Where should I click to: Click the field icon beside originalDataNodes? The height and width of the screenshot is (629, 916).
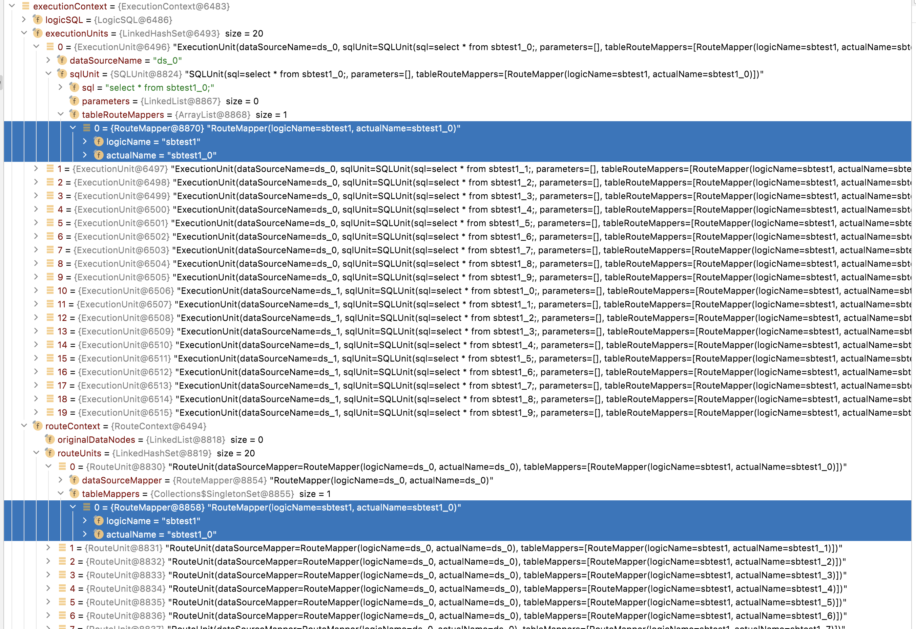click(50, 439)
